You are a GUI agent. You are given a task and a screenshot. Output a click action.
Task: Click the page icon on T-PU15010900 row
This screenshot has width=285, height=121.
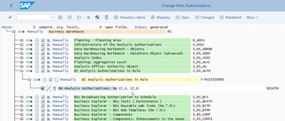click(x=56, y=80)
